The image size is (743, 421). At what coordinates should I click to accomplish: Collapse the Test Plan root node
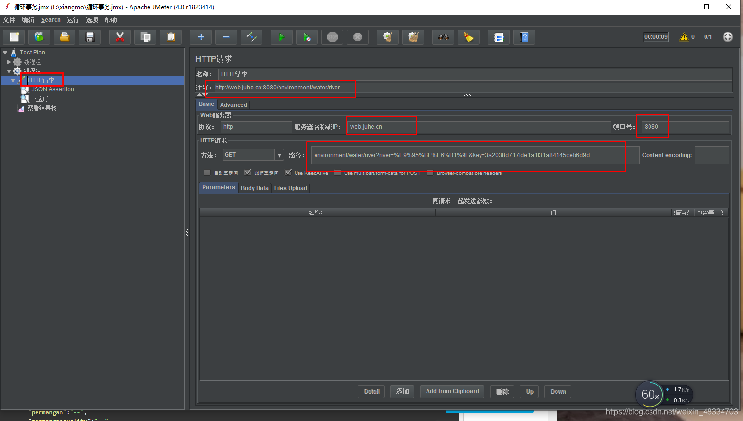pyautogui.click(x=5, y=53)
